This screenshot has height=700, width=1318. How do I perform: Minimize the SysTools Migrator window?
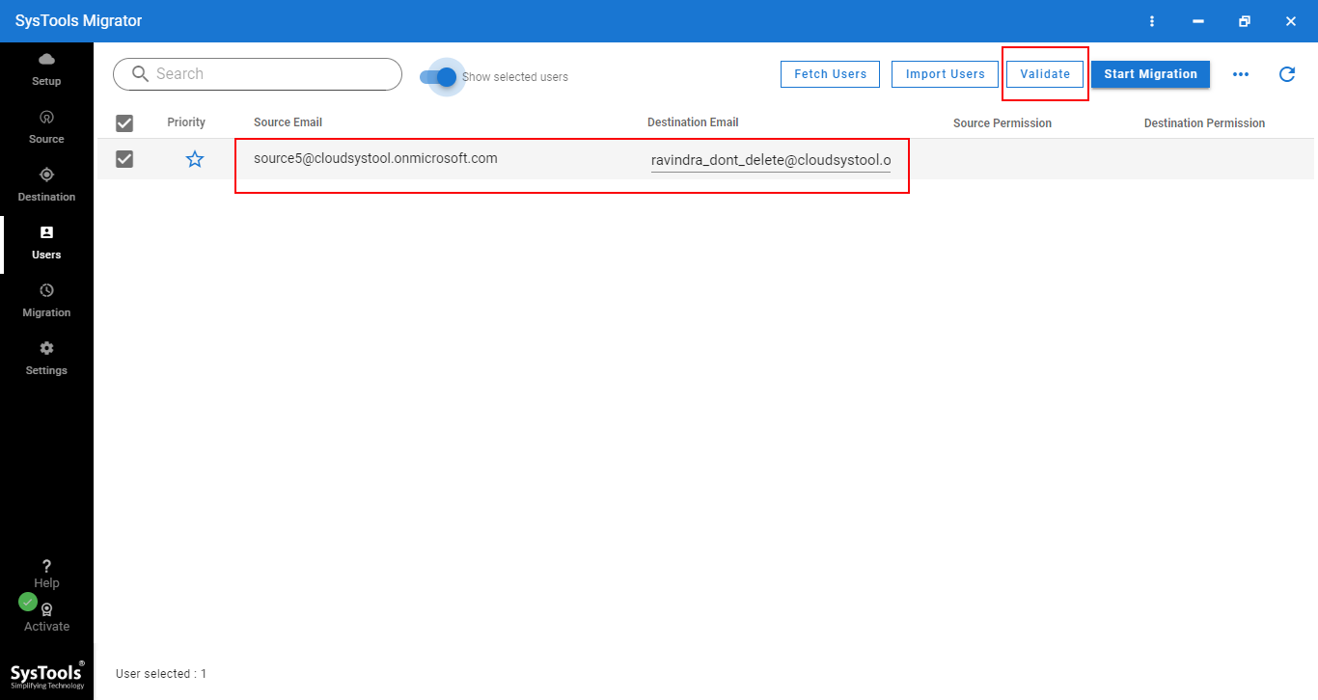pyautogui.click(x=1198, y=21)
